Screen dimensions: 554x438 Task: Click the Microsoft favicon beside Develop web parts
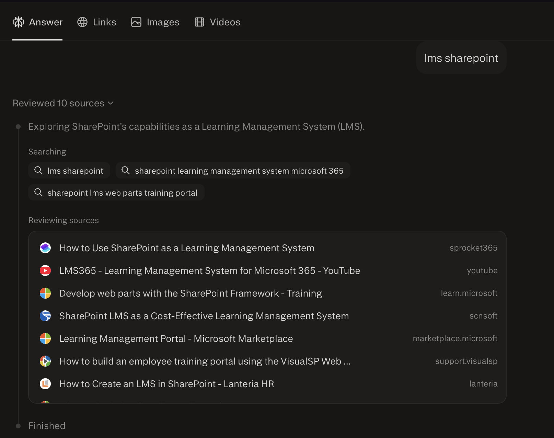click(45, 293)
